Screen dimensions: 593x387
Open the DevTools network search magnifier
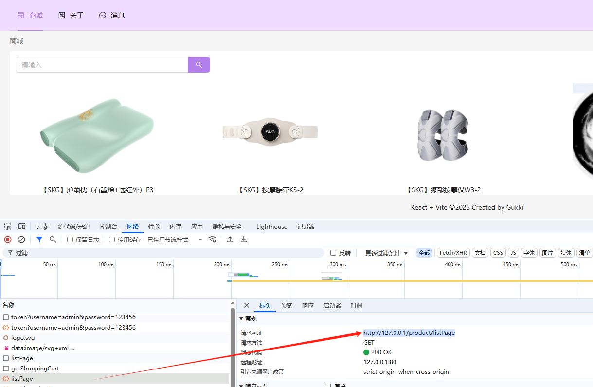(x=53, y=240)
